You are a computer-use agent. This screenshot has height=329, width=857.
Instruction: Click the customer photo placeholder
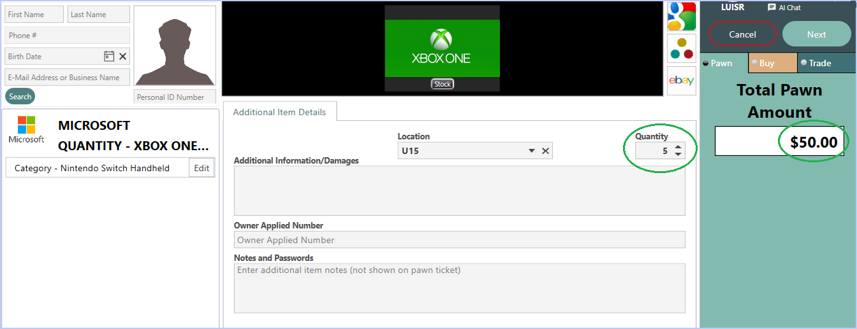[175, 46]
